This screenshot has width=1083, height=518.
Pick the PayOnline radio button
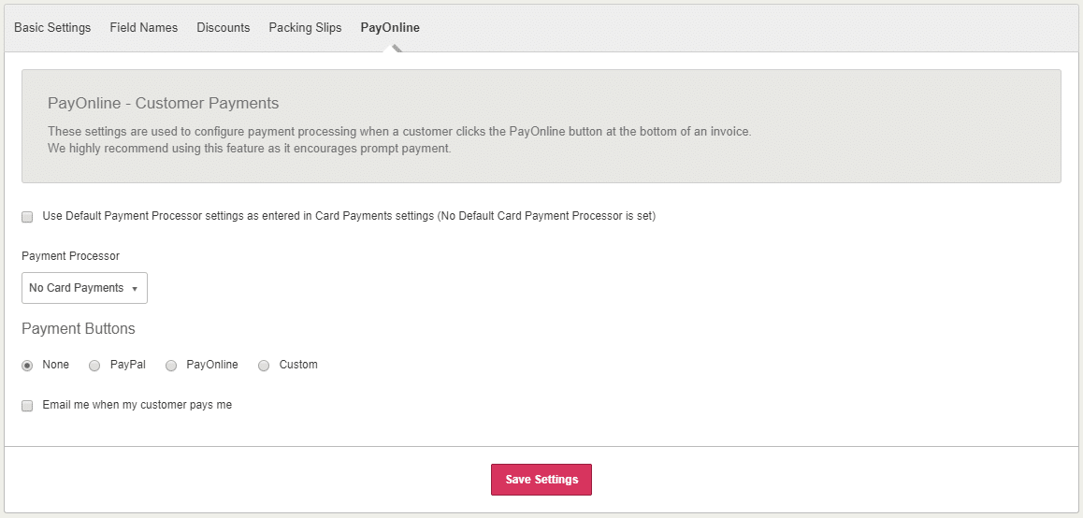click(171, 366)
